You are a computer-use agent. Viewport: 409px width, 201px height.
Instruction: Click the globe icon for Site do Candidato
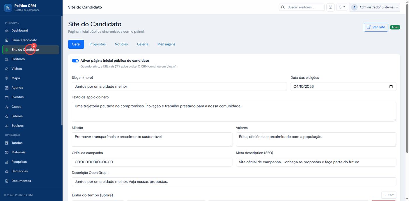click(x=7, y=50)
